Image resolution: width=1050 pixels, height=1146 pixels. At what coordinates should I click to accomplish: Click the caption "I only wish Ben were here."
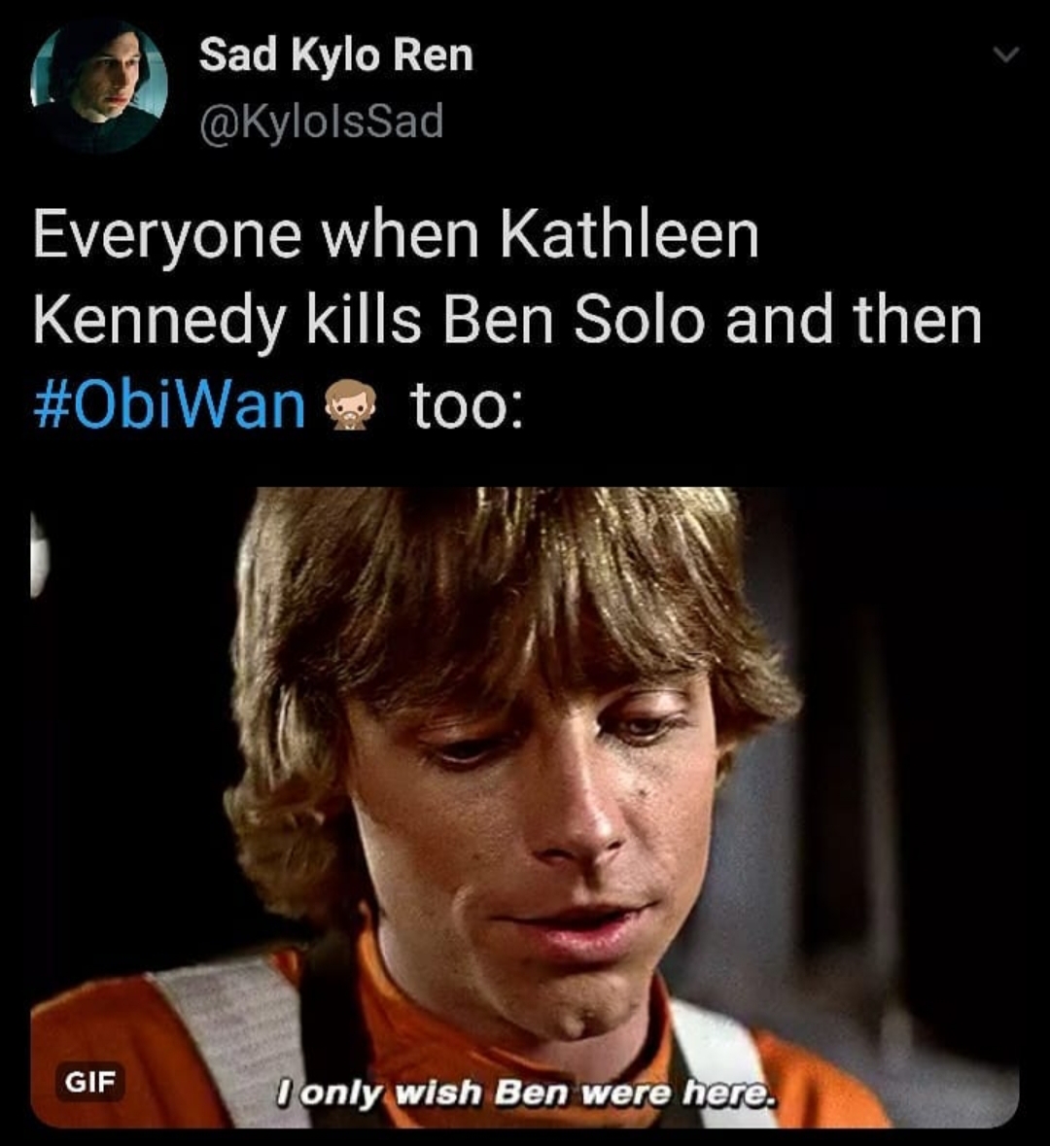[x=524, y=1094]
